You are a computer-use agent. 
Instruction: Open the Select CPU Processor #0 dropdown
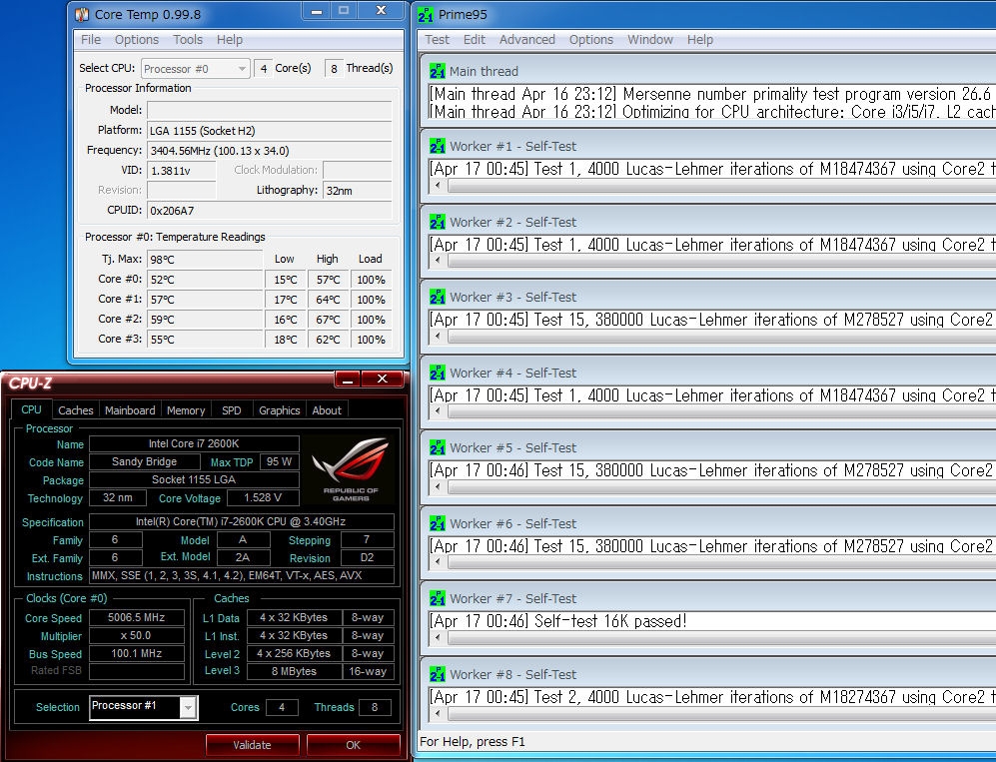click(x=195, y=69)
